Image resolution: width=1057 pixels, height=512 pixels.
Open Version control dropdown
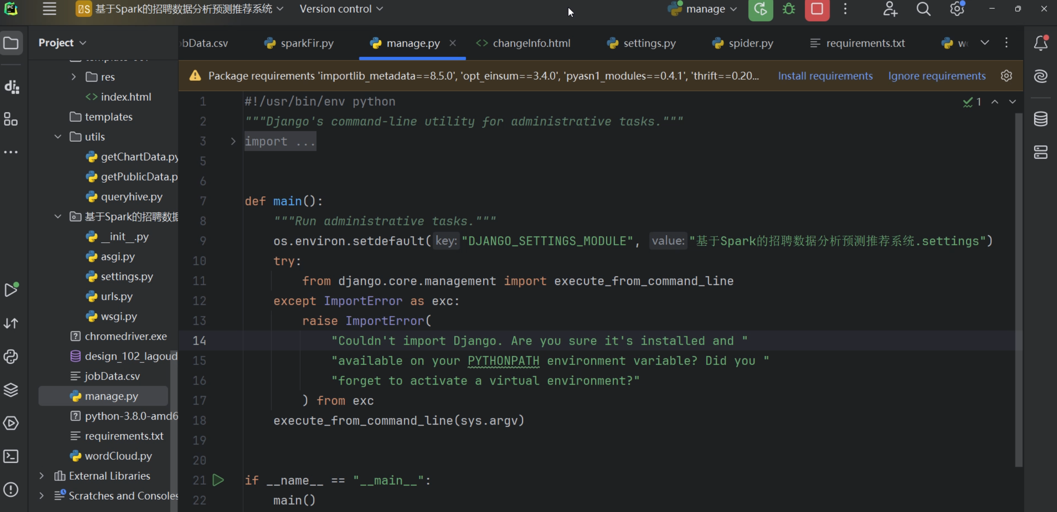pyautogui.click(x=341, y=9)
